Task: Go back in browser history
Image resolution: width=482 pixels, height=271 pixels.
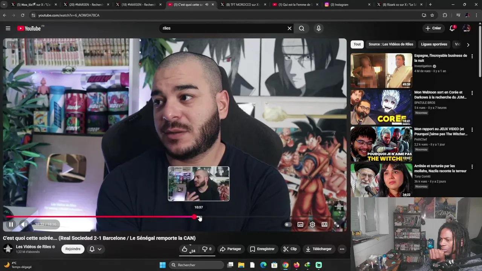Action: pos(5,15)
